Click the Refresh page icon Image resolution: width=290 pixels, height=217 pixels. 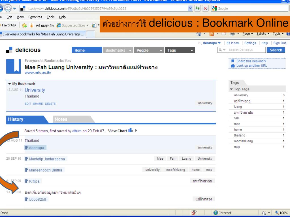coord(197,8)
